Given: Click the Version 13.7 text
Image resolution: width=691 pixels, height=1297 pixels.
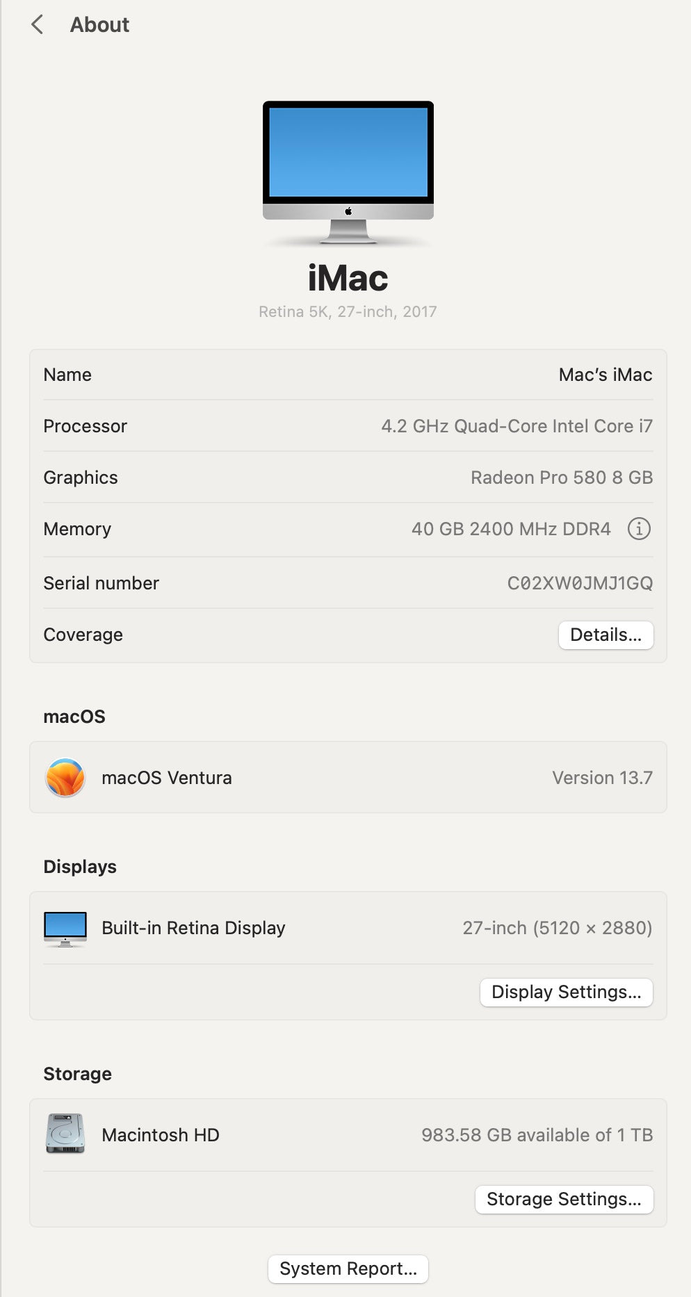Looking at the screenshot, I should [x=602, y=777].
